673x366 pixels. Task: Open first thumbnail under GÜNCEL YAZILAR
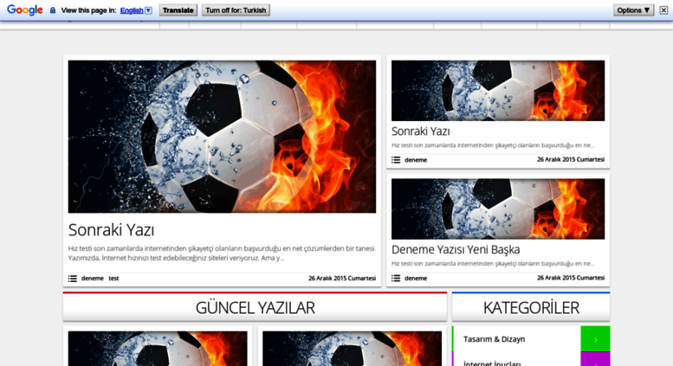click(158, 349)
